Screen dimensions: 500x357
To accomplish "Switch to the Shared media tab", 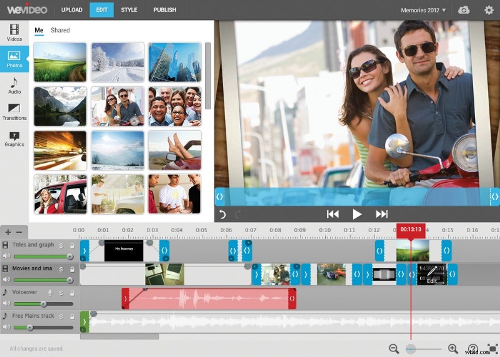I will pyautogui.click(x=60, y=30).
